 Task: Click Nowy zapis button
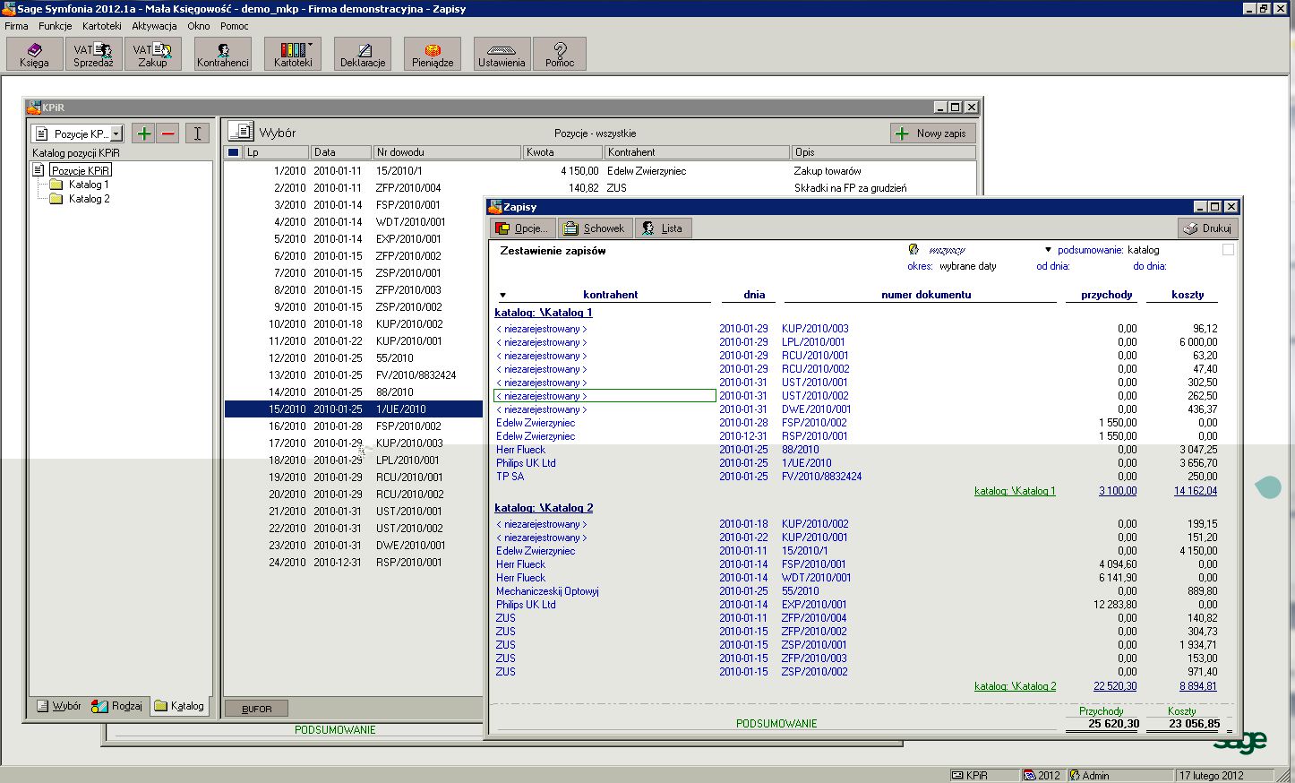click(x=932, y=133)
